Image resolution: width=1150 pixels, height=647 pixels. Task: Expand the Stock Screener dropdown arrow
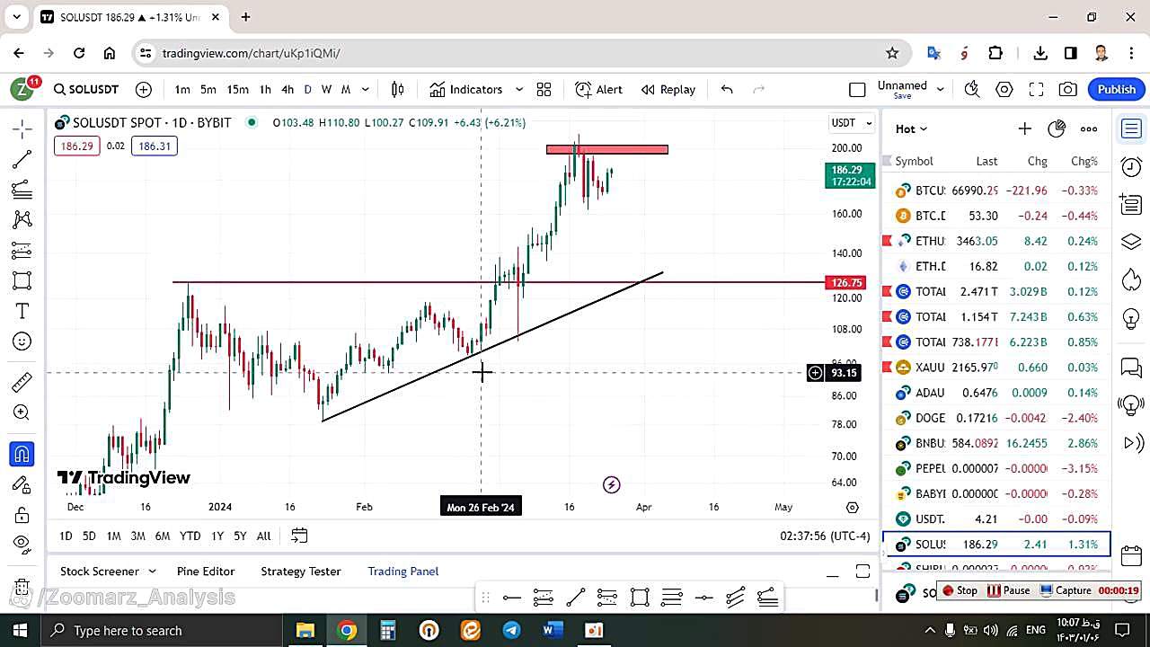pyautogui.click(x=152, y=571)
